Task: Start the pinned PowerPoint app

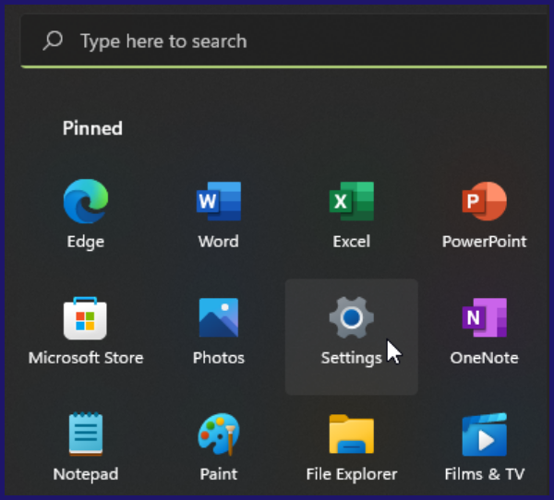Action: (x=484, y=215)
